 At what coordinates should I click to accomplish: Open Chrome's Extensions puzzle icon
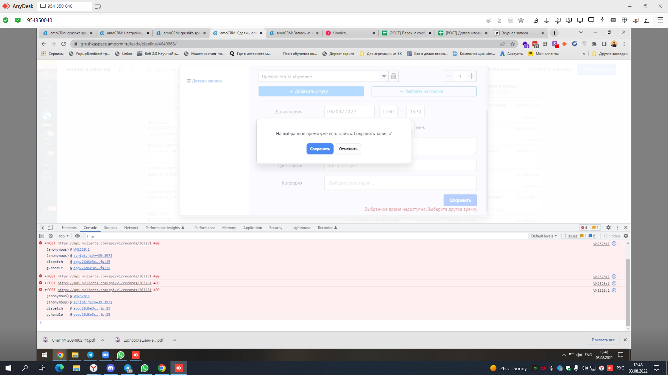point(594,44)
